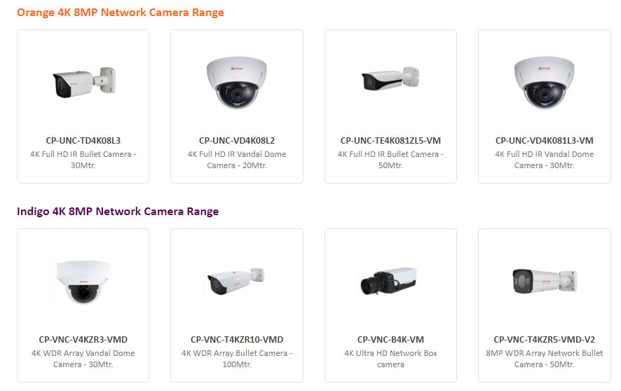Click the 4K WDR Array Bullet Camera 100Mtr description

point(237,359)
